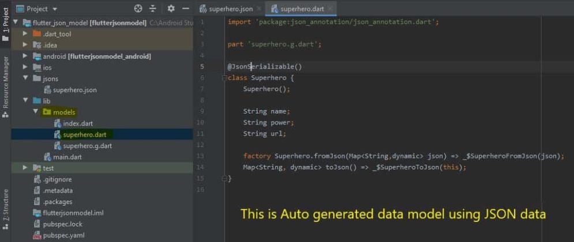Click the fold end marker at line 15
The image size is (574, 242).
tap(224, 179)
